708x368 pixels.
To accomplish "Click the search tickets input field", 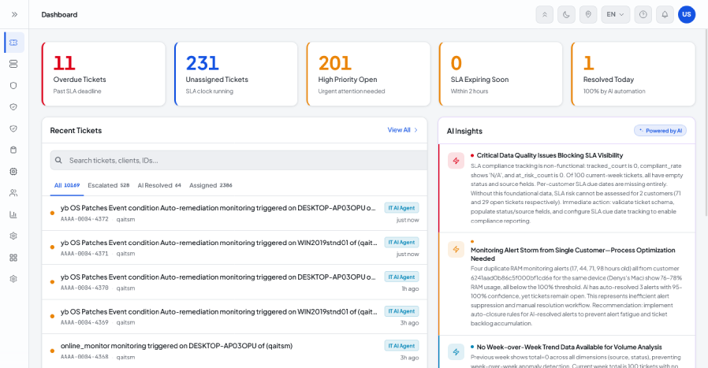I will 238,160.
